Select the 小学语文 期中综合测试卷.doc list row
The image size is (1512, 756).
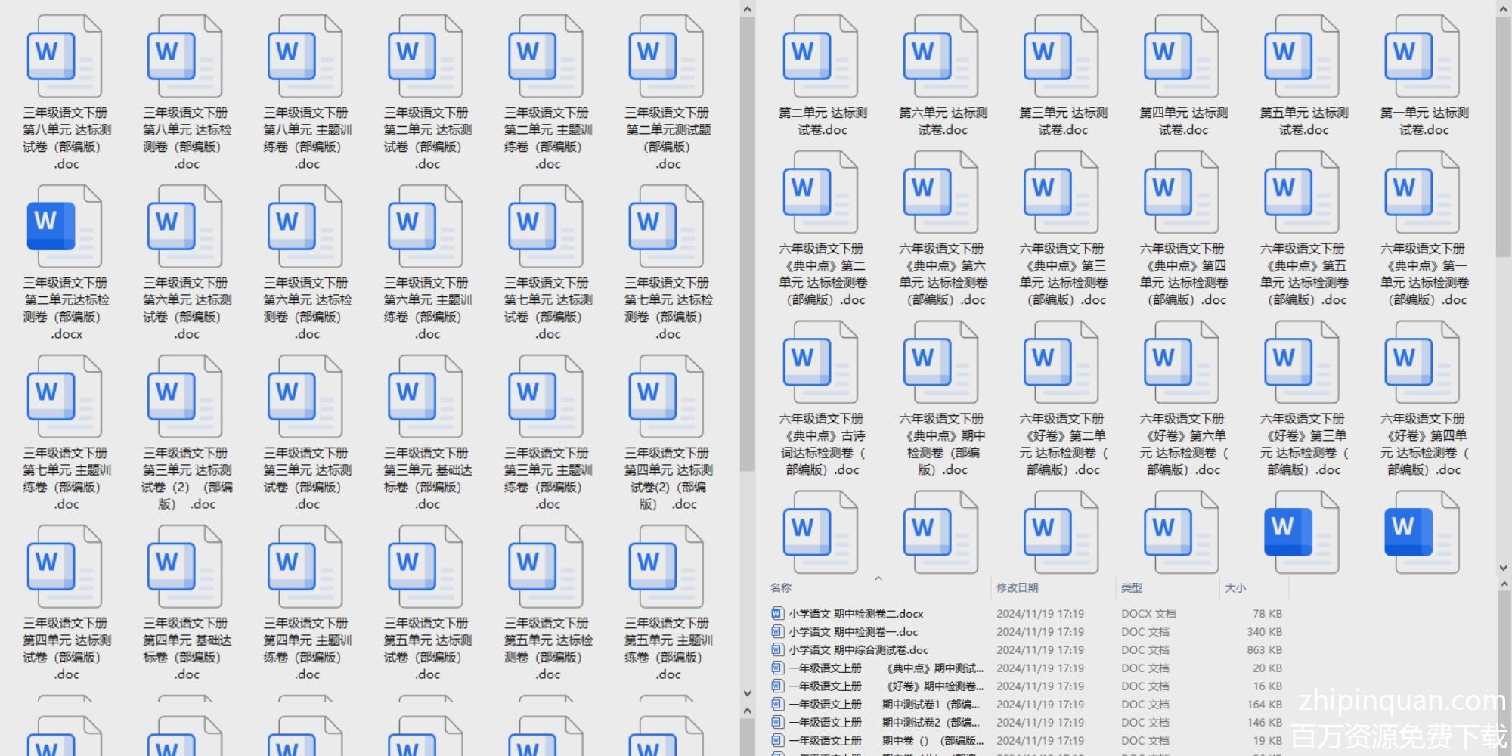(1027, 650)
